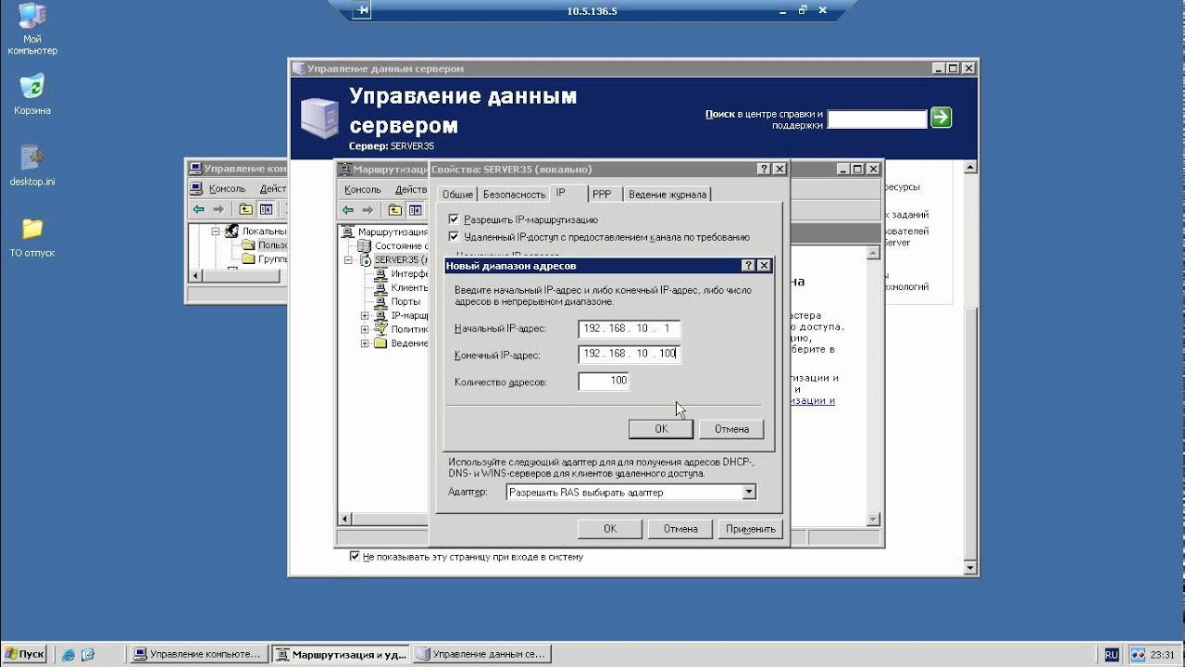Click Конечный IP-адрес input field
Screen dimensions: 1185x667
(630, 354)
